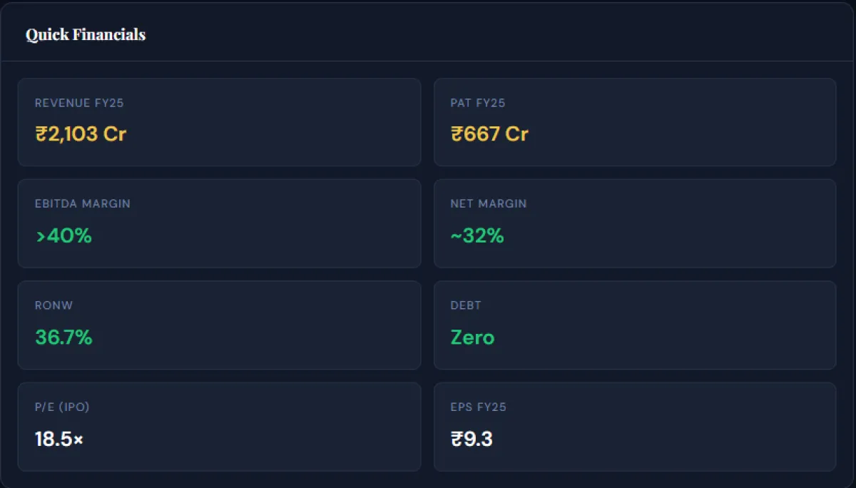Select the ₹2,103 Cr revenue value
Image resolution: width=856 pixels, height=488 pixels.
pos(81,133)
